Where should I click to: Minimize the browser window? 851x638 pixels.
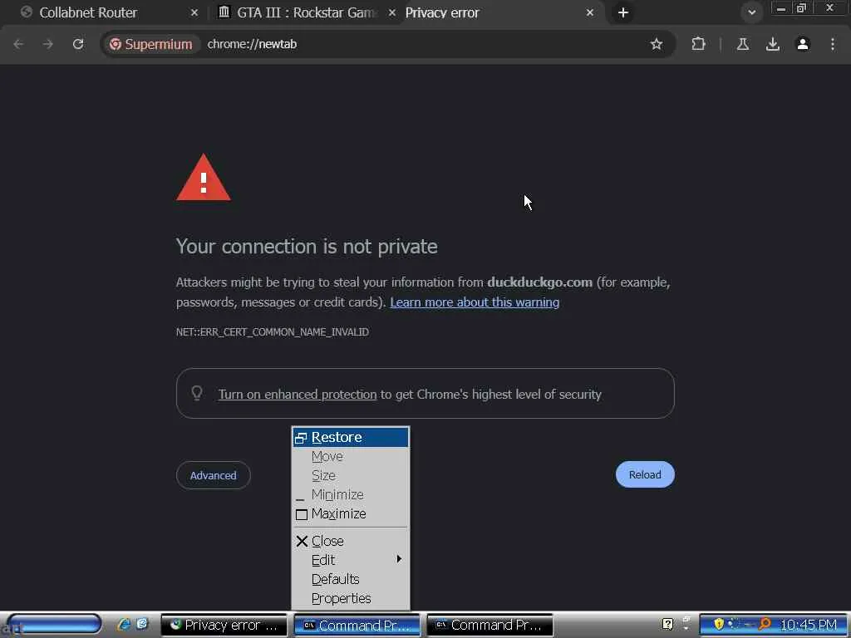781,8
